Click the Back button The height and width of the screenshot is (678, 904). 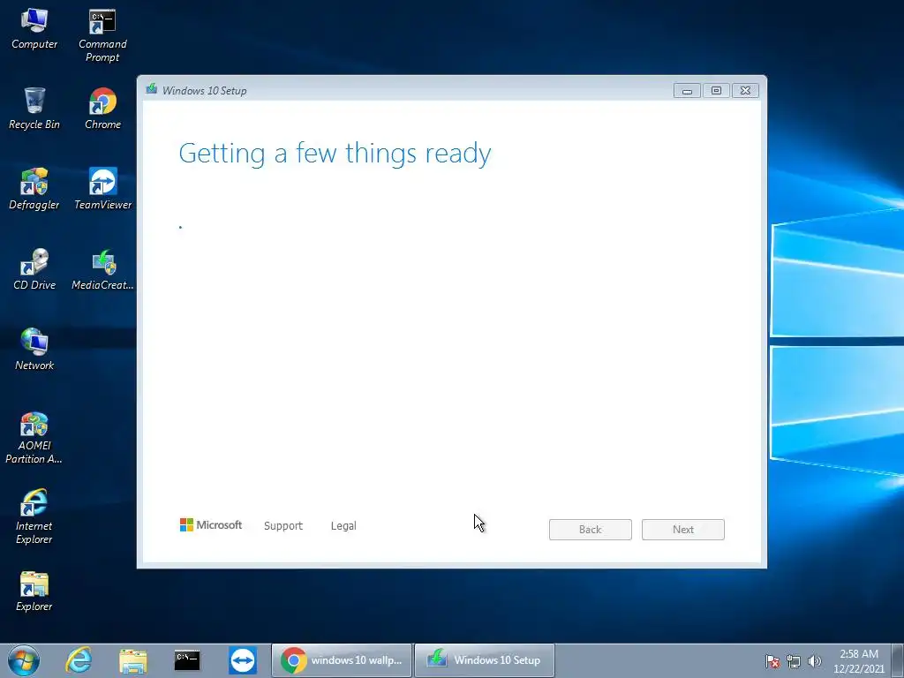pos(591,530)
